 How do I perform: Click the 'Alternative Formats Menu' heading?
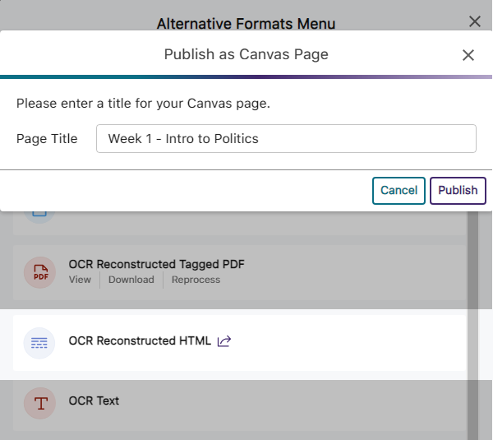[x=246, y=24]
